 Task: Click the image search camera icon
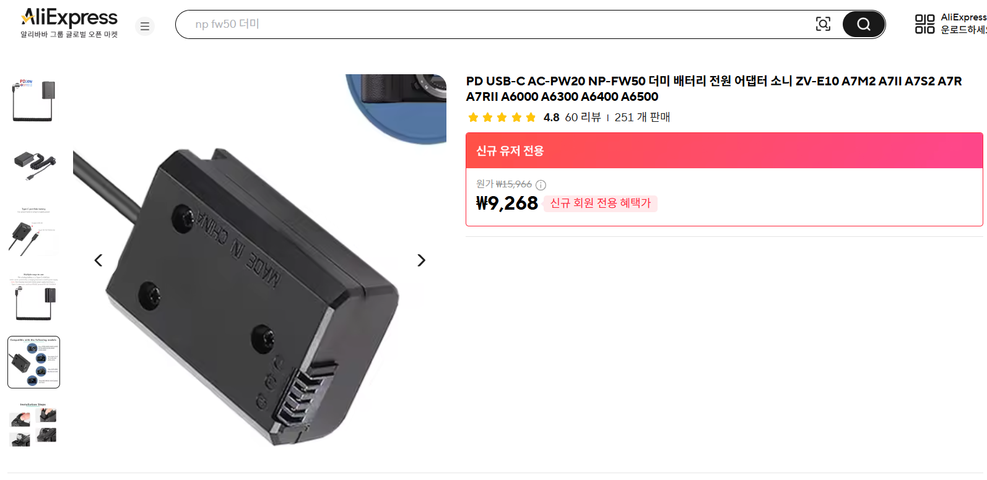823,24
